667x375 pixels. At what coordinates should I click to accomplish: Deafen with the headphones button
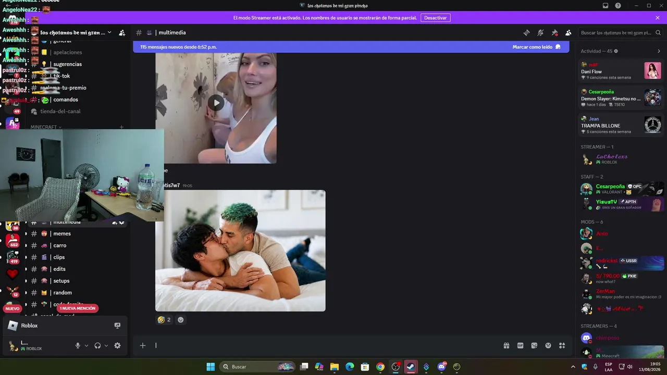pyautogui.click(x=97, y=345)
